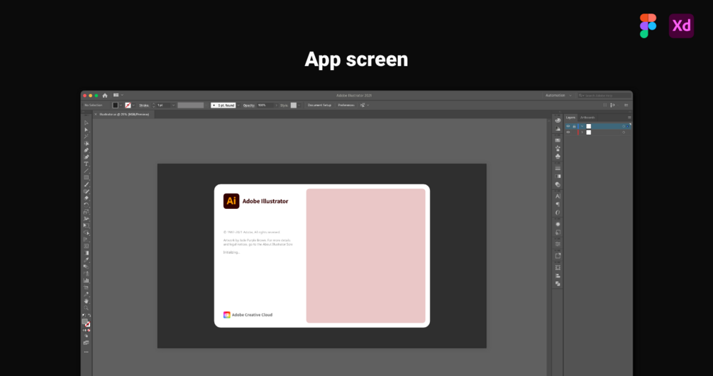Choose the Rectangle tool
The height and width of the screenshot is (376, 713).
[86, 178]
